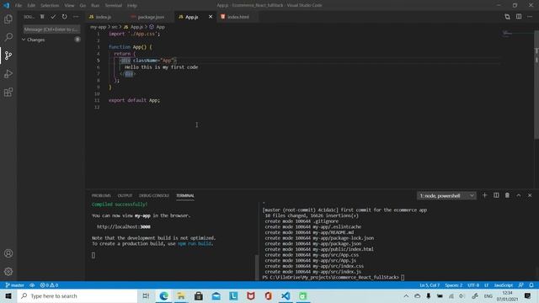Select the Terminal panel tab
Screen dimensions: 539x303
[x=185, y=195]
